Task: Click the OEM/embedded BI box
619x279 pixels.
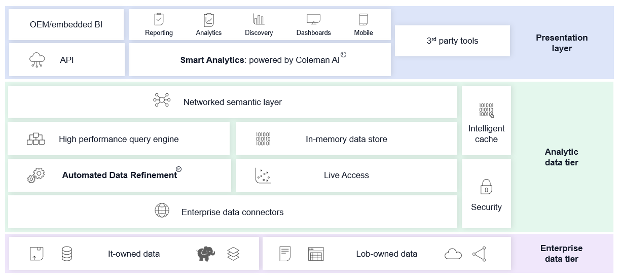Action: point(66,24)
